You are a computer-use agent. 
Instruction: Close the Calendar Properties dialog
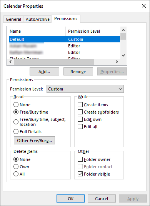coord(144,6)
